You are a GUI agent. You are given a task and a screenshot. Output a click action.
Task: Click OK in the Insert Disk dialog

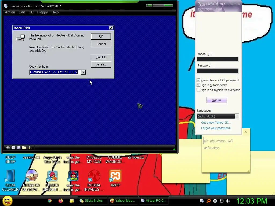101,36
